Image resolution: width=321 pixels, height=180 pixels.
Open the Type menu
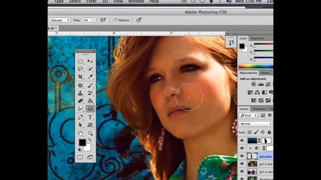click(x=59, y=1)
